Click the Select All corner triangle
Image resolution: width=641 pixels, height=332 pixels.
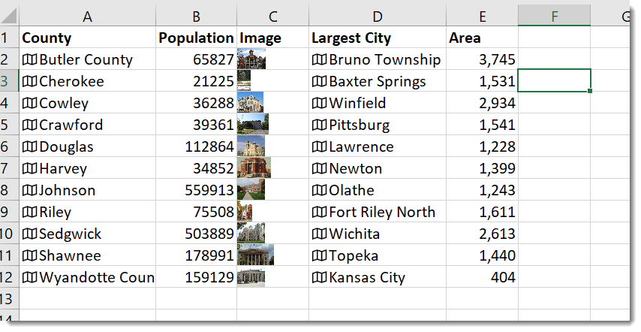tap(9, 17)
